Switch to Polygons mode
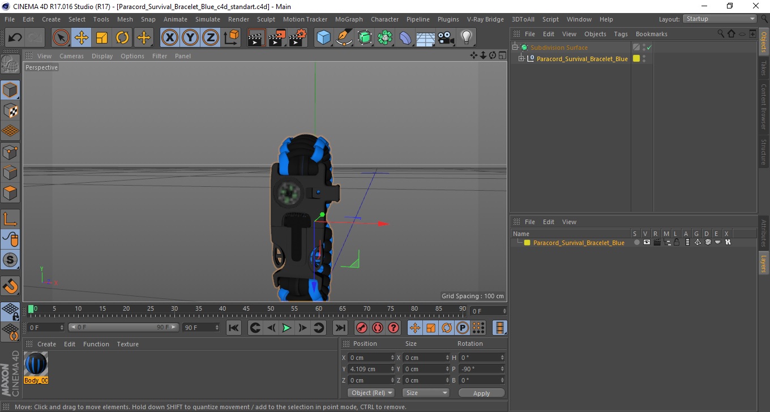 pyautogui.click(x=10, y=192)
